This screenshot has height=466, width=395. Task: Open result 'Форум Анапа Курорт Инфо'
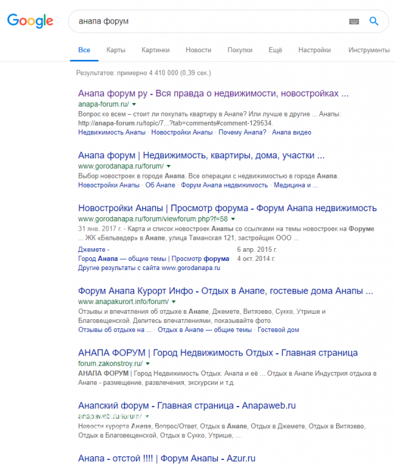tap(225, 291)
